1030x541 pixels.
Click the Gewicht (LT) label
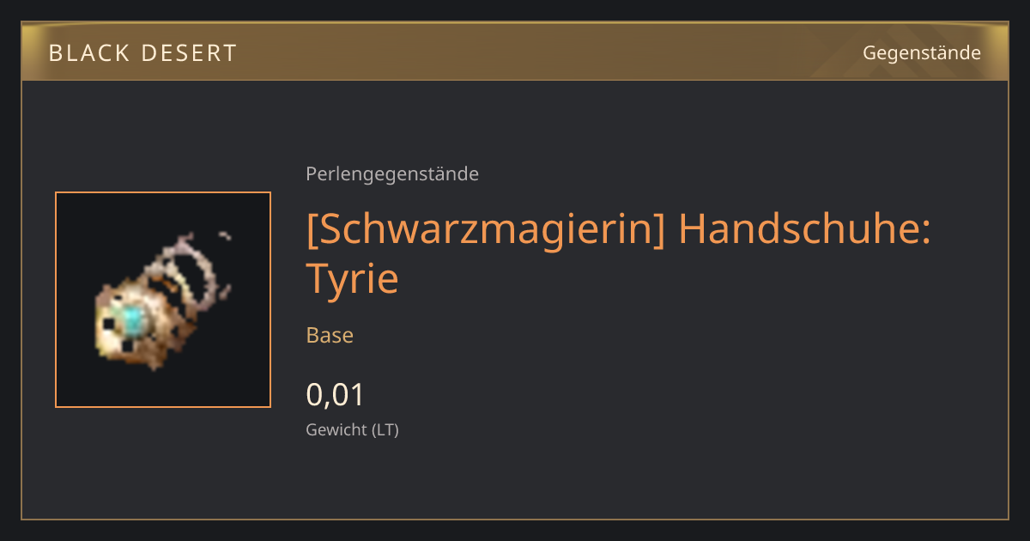(x=352, y=430)
